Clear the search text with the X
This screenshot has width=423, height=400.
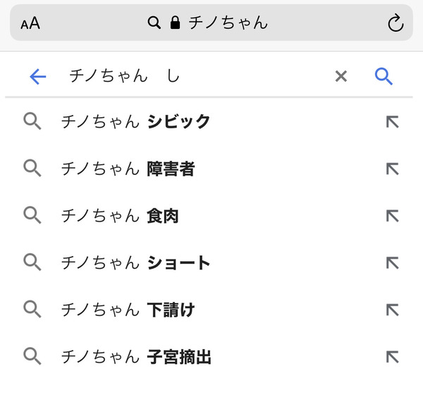pyautogui.click(x=341, y=76)
